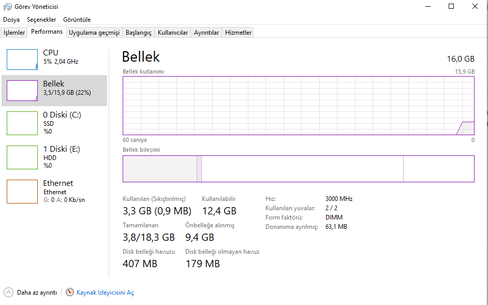This screenshot has width=488, height=305.
Task: Switch to the Hizmetler tab
Action: tap(239, 33)
